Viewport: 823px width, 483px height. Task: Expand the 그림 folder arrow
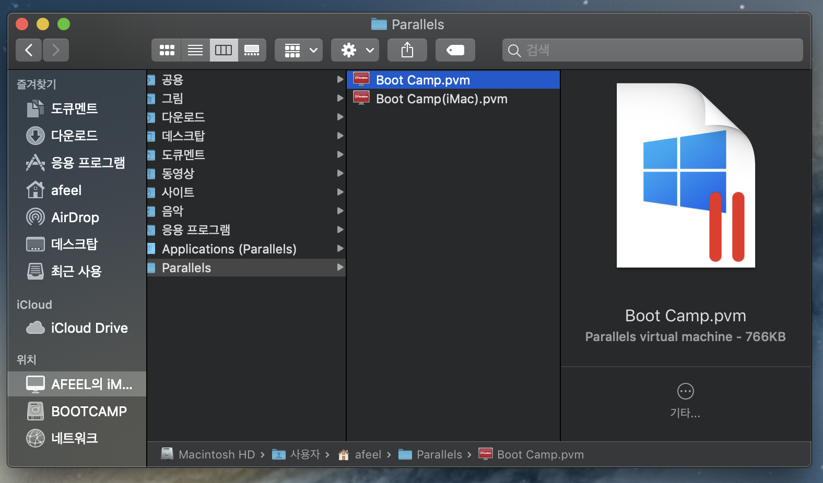click(x=340, y=98)
